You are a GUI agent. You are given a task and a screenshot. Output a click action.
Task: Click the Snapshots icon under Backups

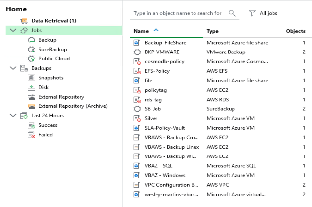[32, 78]
